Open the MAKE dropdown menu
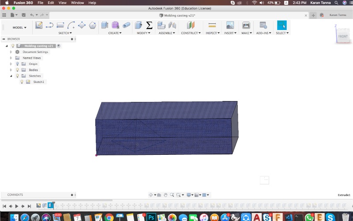The height and width of the screenshot is (221, 353). pyautogui.click(x=247, y=33)
